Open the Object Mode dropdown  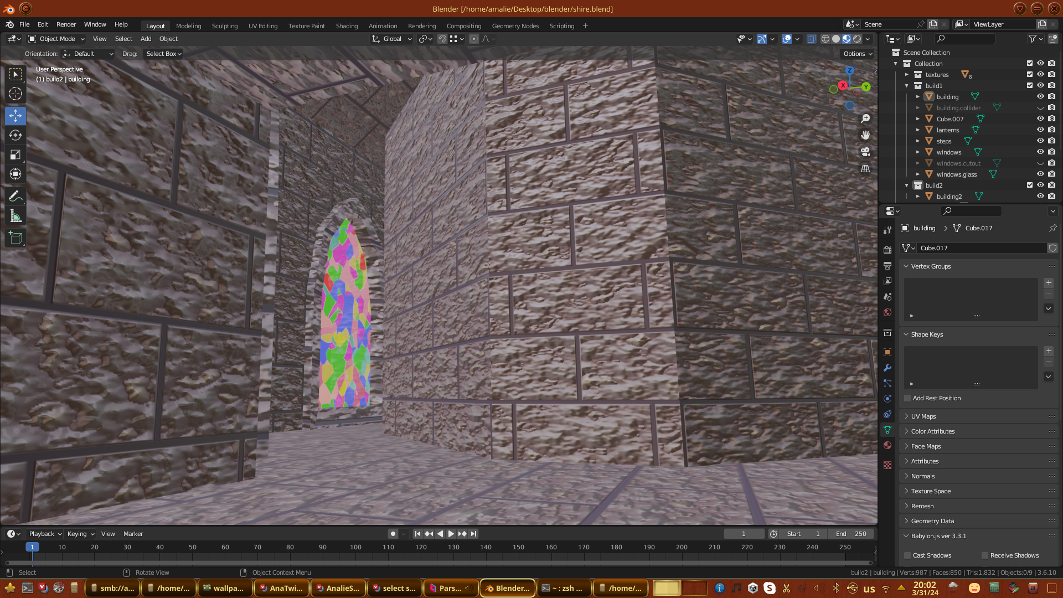tap(56, 39)
